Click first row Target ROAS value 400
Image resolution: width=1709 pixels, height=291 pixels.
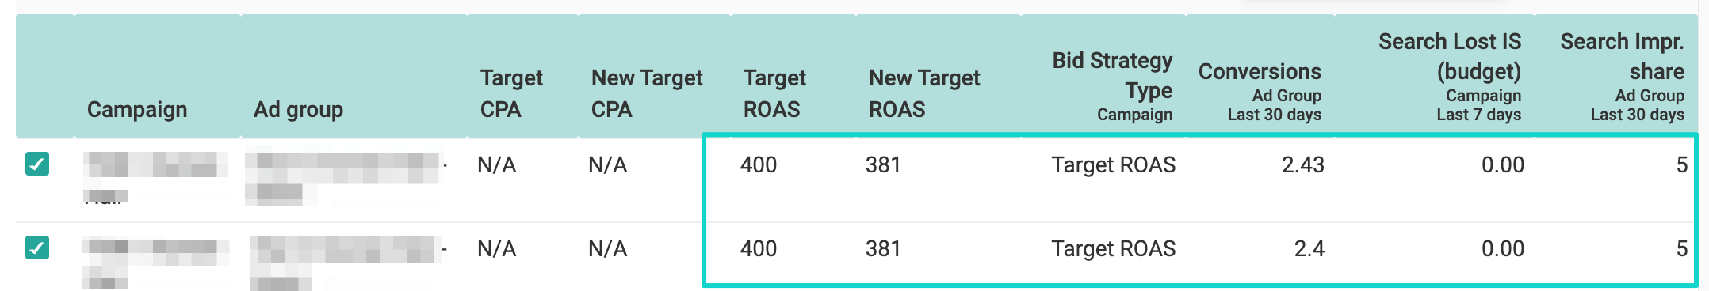[x=759, y=164]
